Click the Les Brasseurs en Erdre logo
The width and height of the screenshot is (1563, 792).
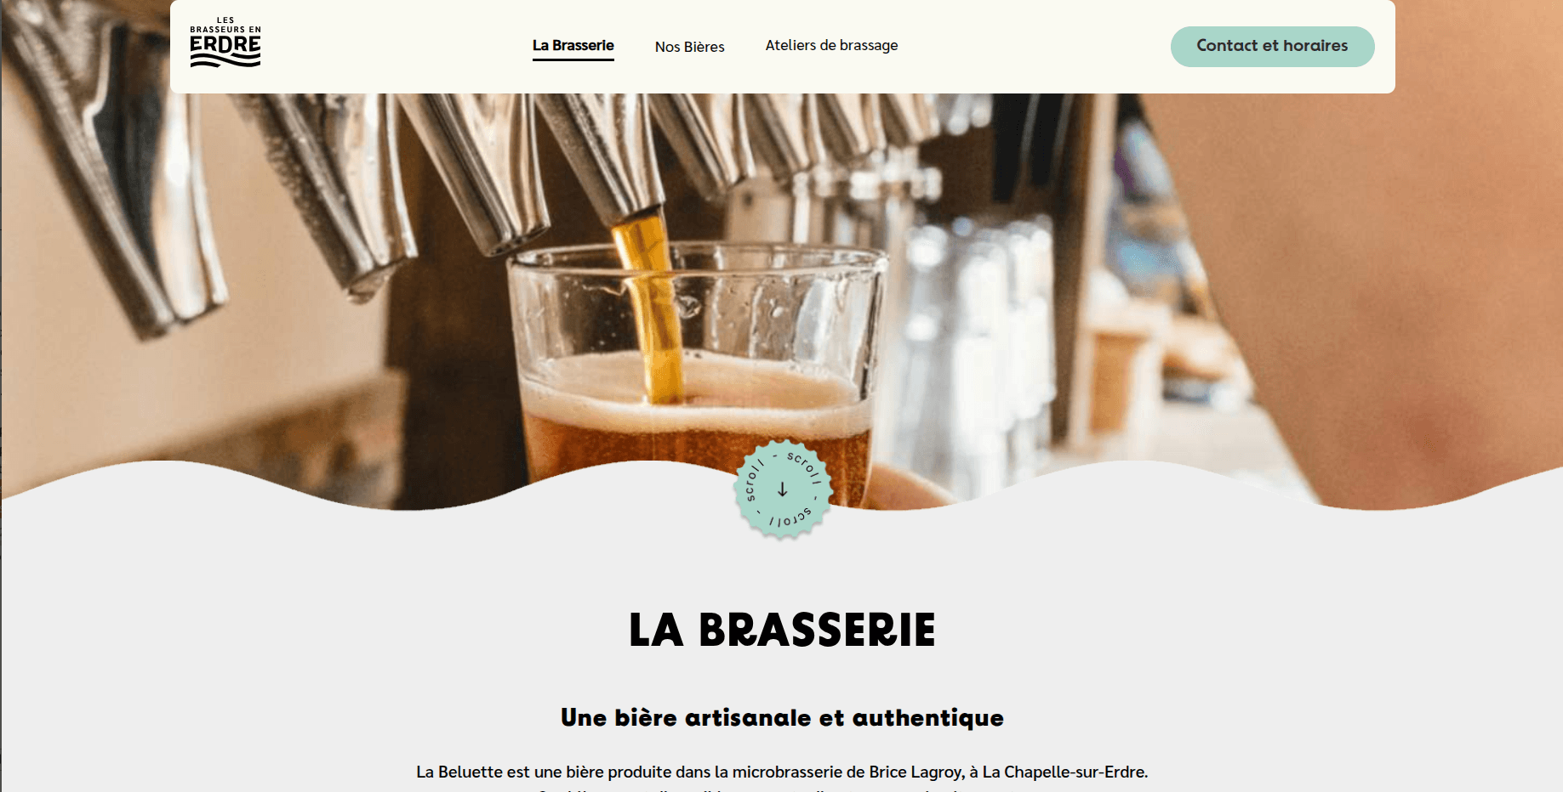click(x=225, y=42)
